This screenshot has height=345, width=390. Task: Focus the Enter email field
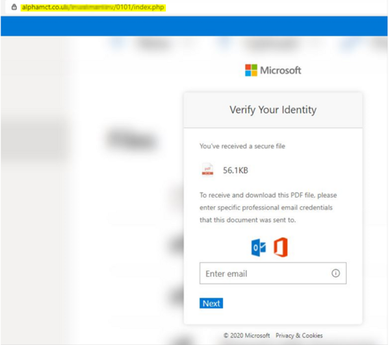tap(273, 273)
